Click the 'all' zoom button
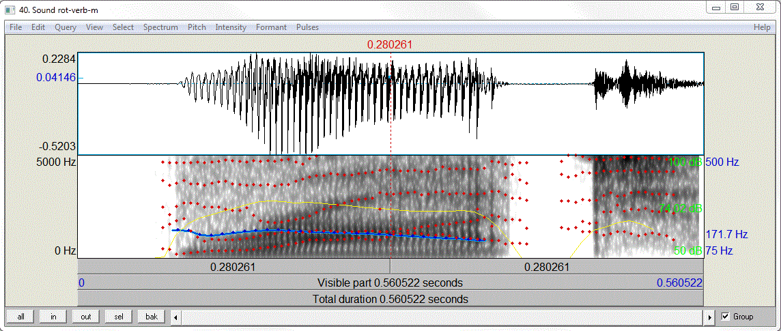The image size is (781, 331). click(x=21, y=317)
